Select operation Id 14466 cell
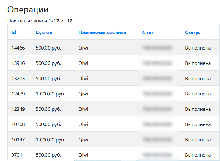220x161 pixels. (18, 48)
